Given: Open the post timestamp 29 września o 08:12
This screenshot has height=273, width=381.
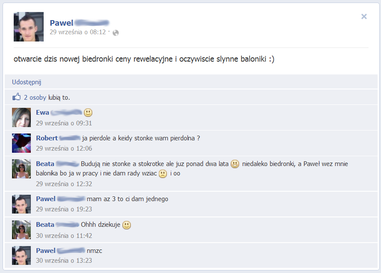Looking at the screenshot, I should tap(78, 32).
